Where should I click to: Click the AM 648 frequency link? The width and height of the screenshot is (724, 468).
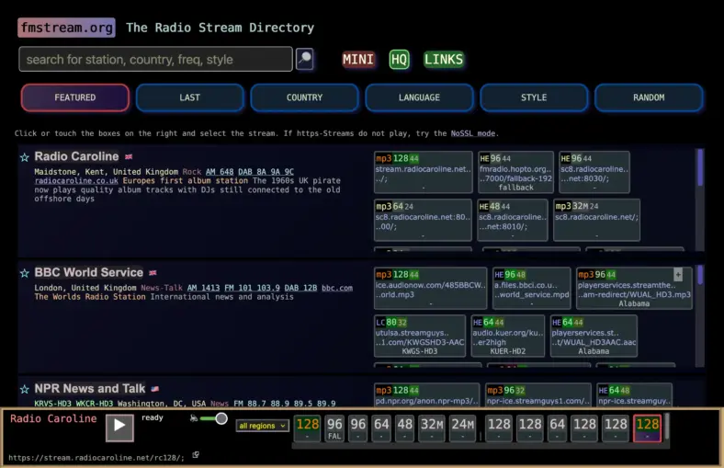click(220, 172)
